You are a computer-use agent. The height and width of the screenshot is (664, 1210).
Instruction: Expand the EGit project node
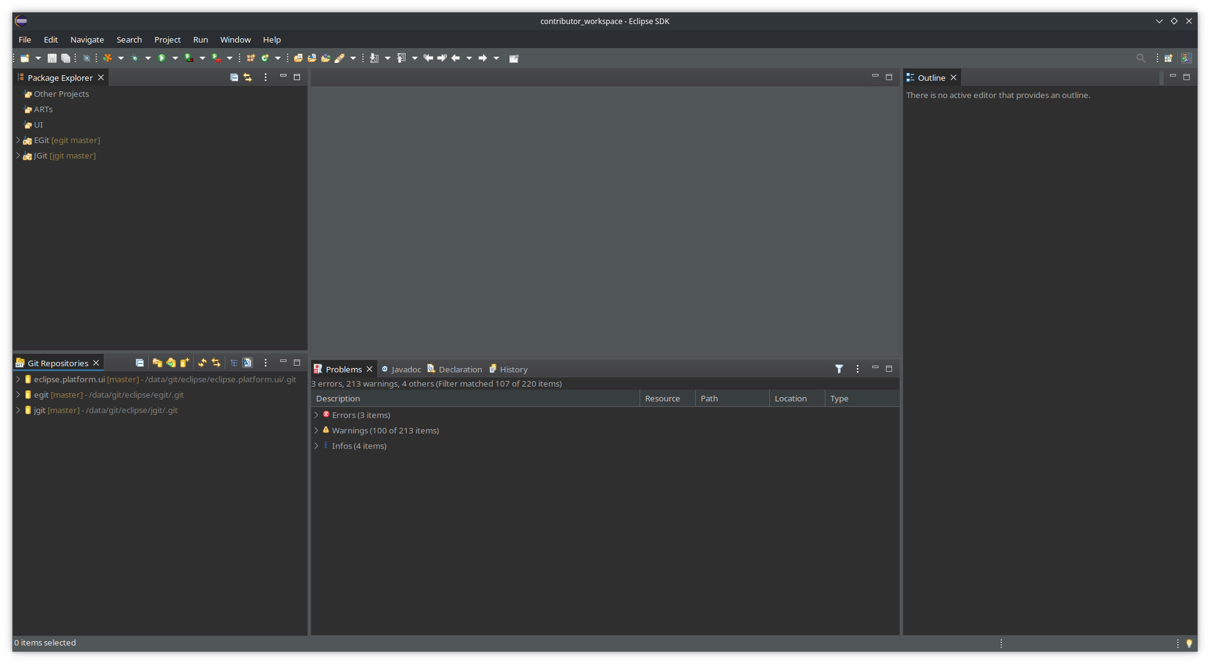point(19,140)
